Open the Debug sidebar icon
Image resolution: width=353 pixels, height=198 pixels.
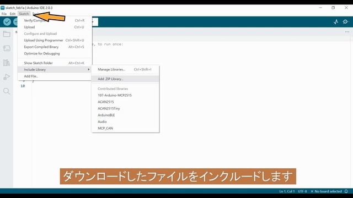click(x=7, y=77)
